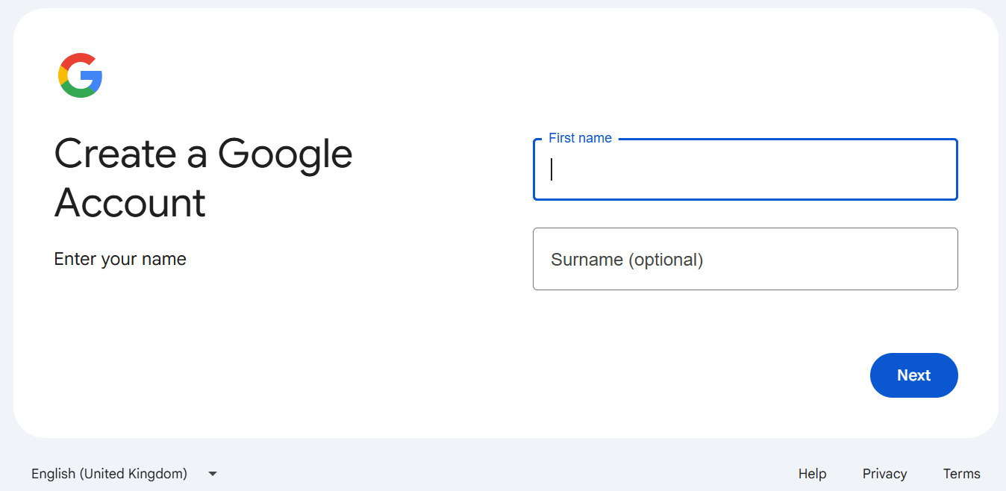Click the Google 'G' logo
This screenshot has height=491, width=1006.
pyautogui.click(x=80, y=75)
